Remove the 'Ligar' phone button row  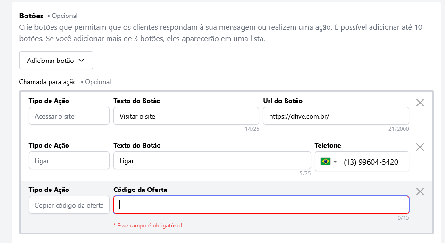coord(420,147)
